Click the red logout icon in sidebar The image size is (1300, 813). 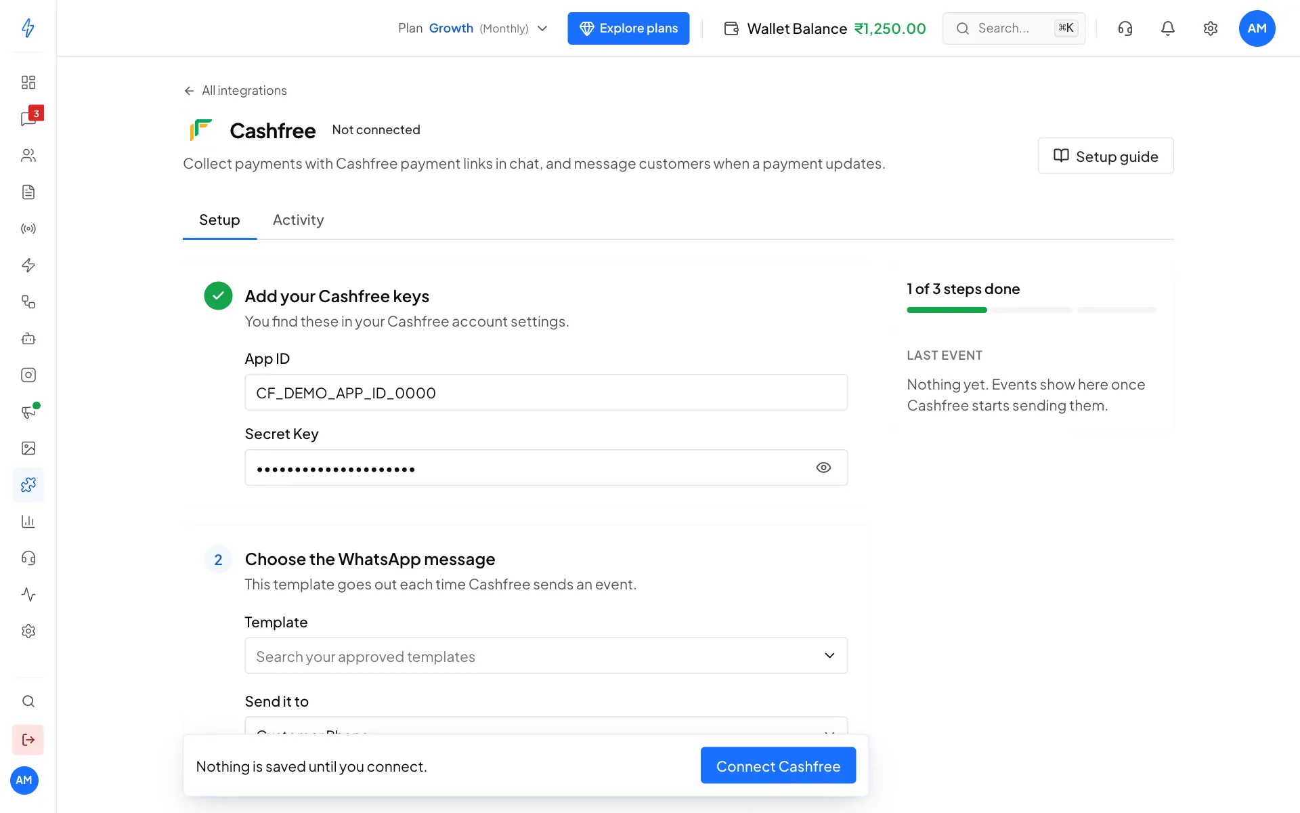tap(28, 739)
